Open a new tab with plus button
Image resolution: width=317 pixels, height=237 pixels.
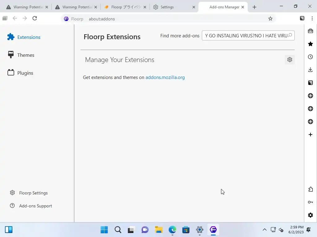254,7
